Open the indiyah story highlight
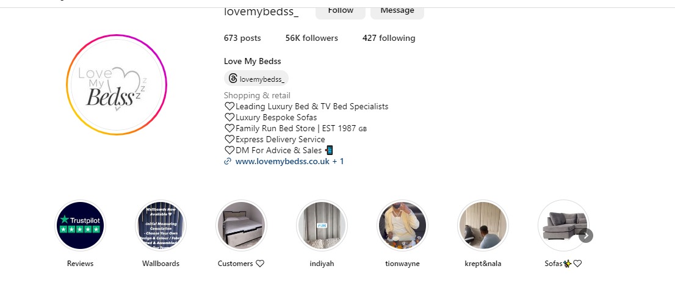Screen dimensions: 675x299 [x=322, y=226]
